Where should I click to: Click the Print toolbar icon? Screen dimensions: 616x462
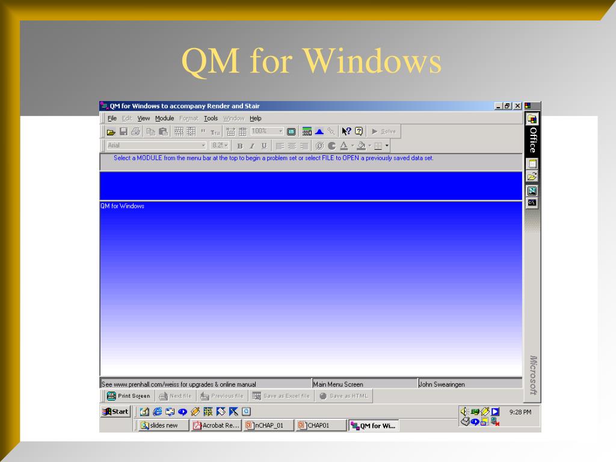click(136, 132)
